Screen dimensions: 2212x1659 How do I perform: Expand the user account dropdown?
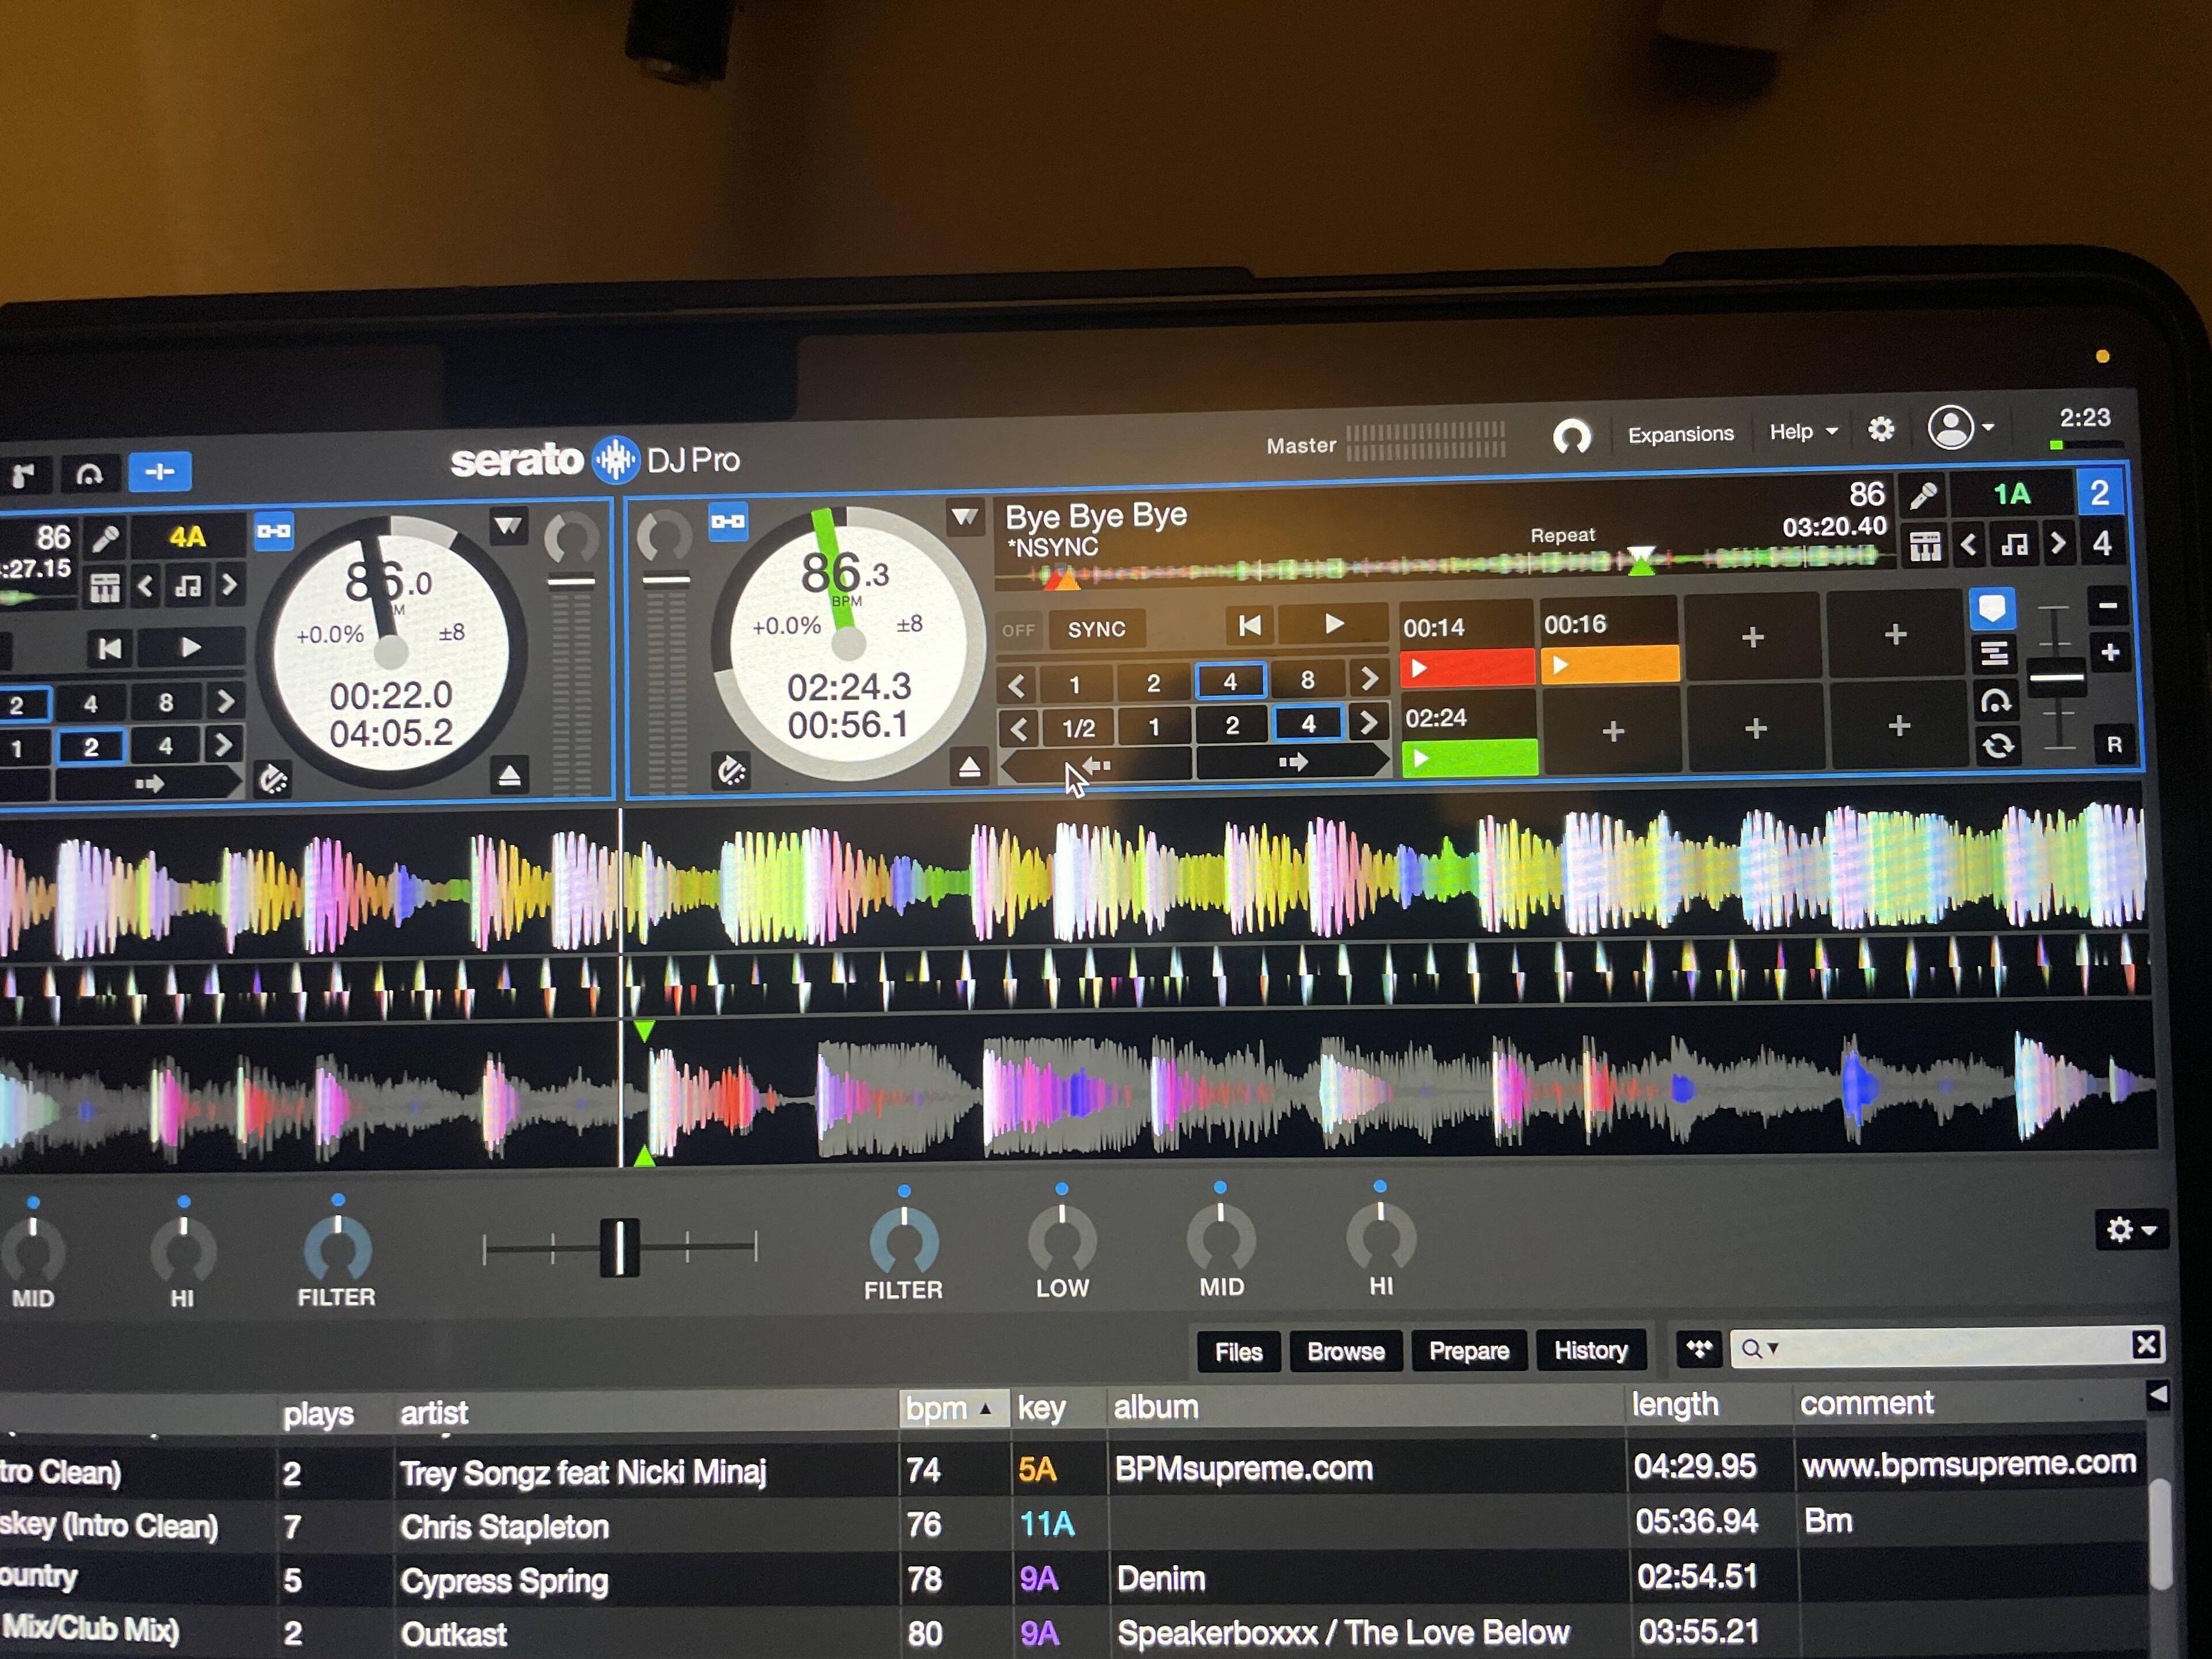click(1960, 428)
